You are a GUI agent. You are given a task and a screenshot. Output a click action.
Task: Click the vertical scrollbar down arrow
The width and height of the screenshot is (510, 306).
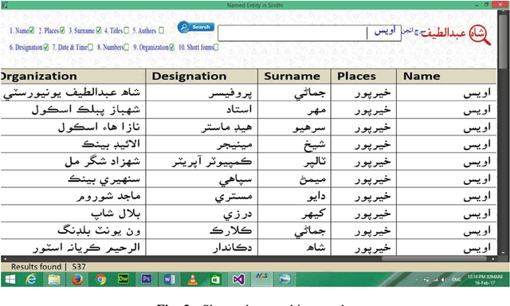(503, 252)
